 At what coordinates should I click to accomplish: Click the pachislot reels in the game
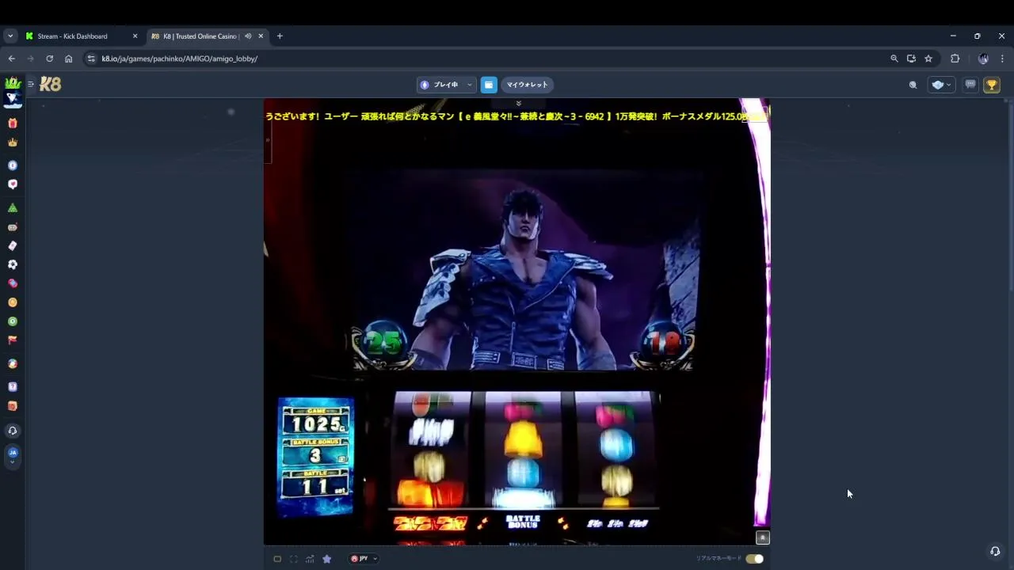(x=524, y=449)
